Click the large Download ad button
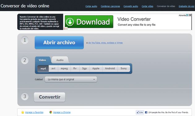 (89, 22)
